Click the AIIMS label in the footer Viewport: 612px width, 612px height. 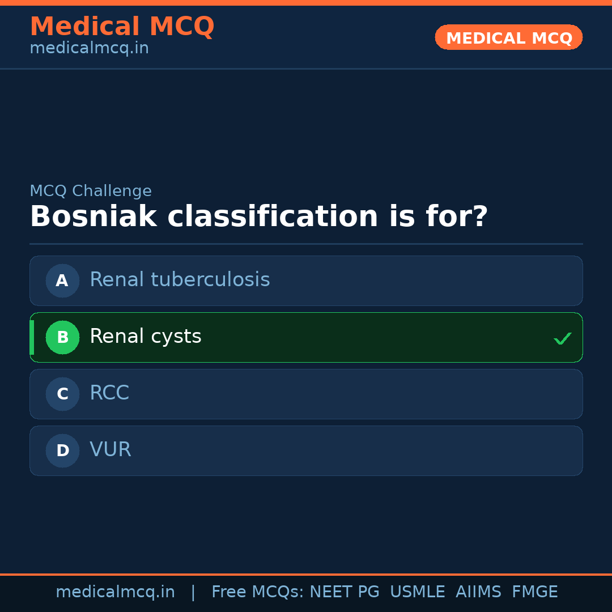[479, 592]
